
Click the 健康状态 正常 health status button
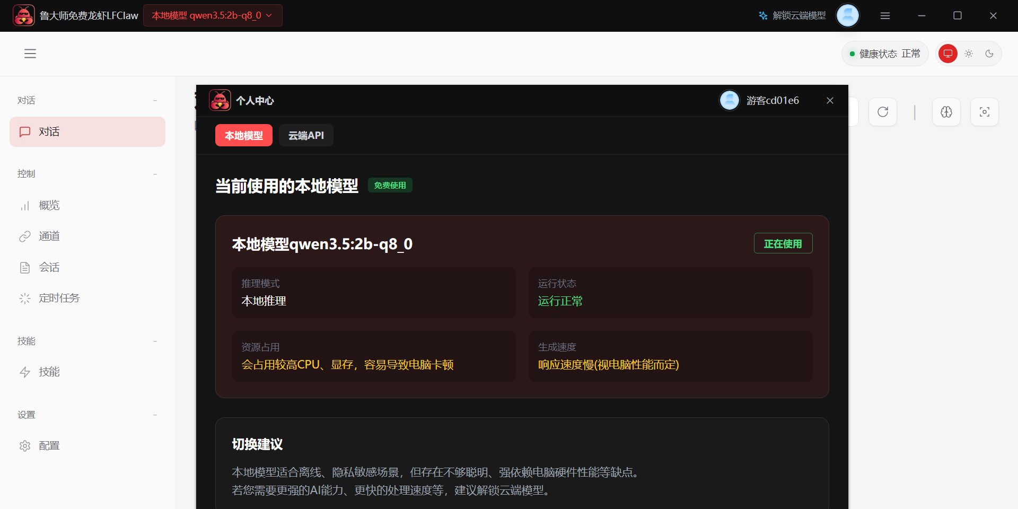click(884, 53)
